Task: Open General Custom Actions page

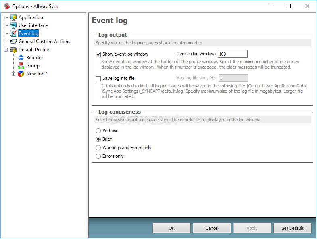Action: (44, 42)
